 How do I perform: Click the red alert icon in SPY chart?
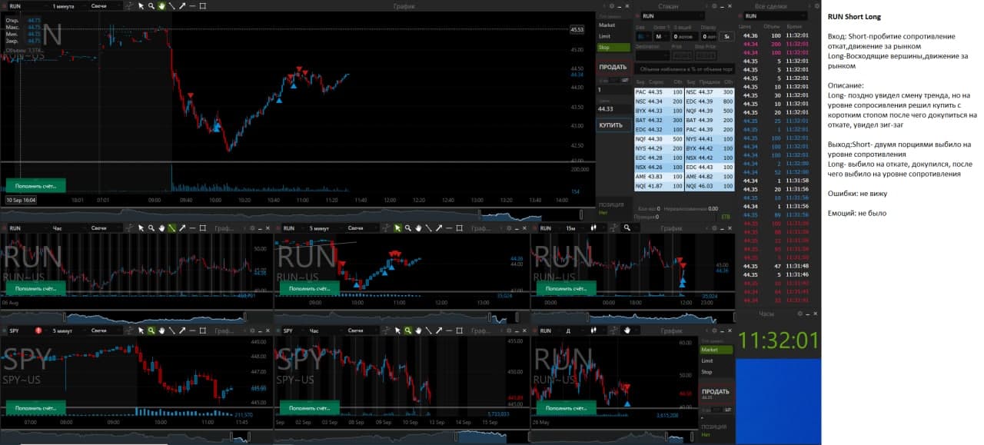pos(38,330)
